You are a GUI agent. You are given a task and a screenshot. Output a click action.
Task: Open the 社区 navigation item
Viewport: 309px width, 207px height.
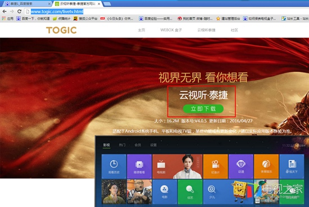click(x=234, y=30)
